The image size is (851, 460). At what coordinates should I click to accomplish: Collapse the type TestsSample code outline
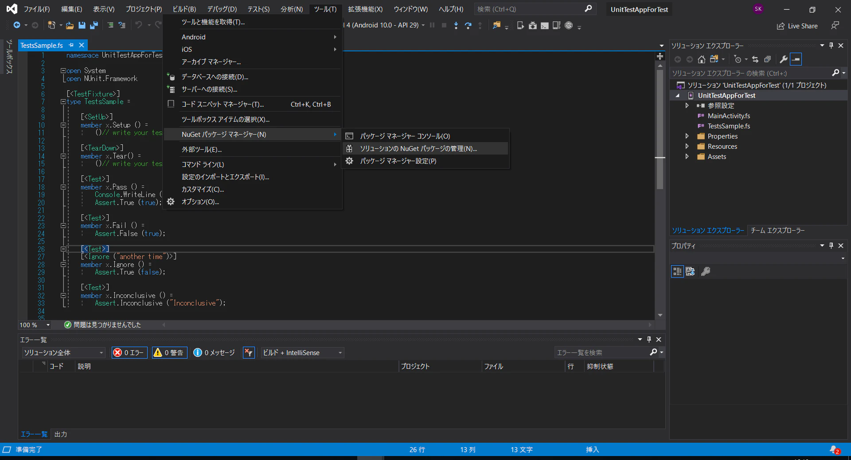(x=63, y=102)
